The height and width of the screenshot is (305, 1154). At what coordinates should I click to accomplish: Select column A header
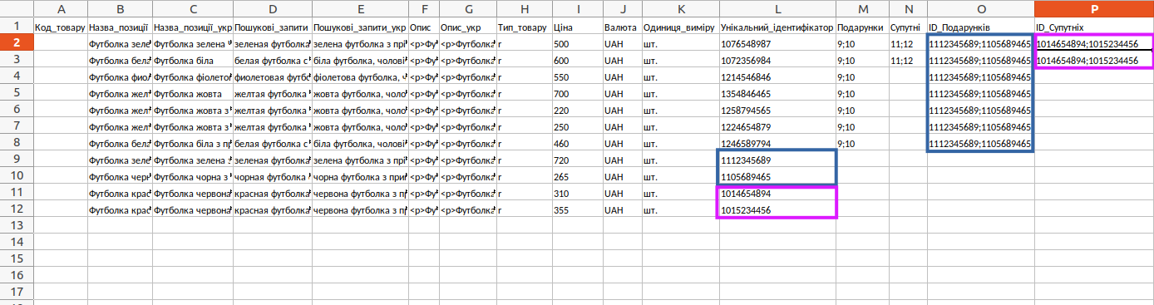pos(60,8)
